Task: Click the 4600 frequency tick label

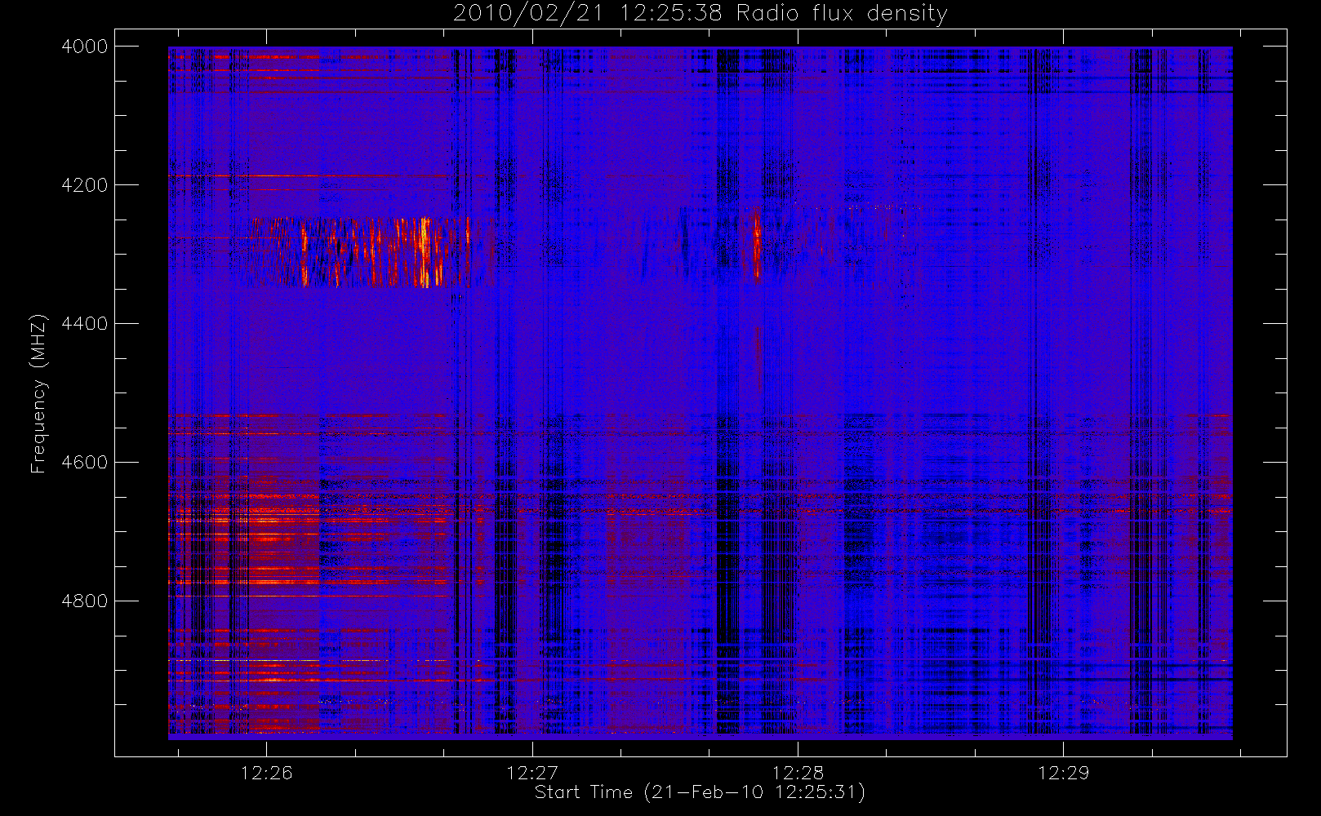Action: click(x=85, y=463)
